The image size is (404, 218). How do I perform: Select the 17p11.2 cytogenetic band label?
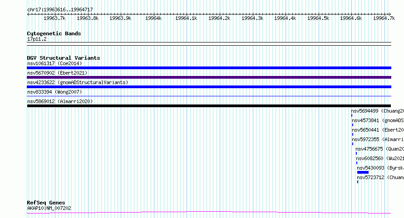(37, 39)
